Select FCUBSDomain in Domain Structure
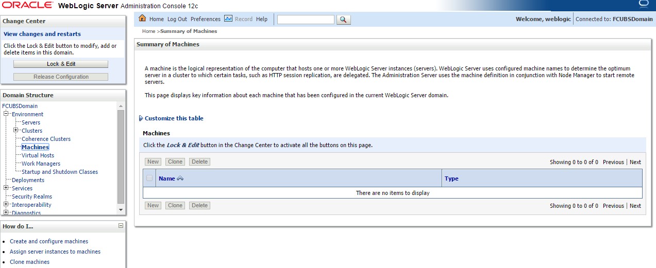The width and height of the screenshot is (656, 268). click(x=20, y=106)
